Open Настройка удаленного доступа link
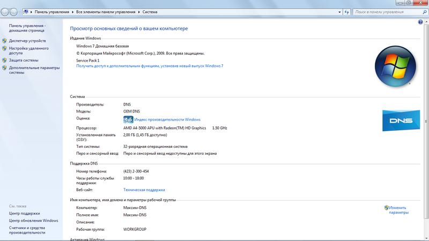 click(x=29, y=50)
